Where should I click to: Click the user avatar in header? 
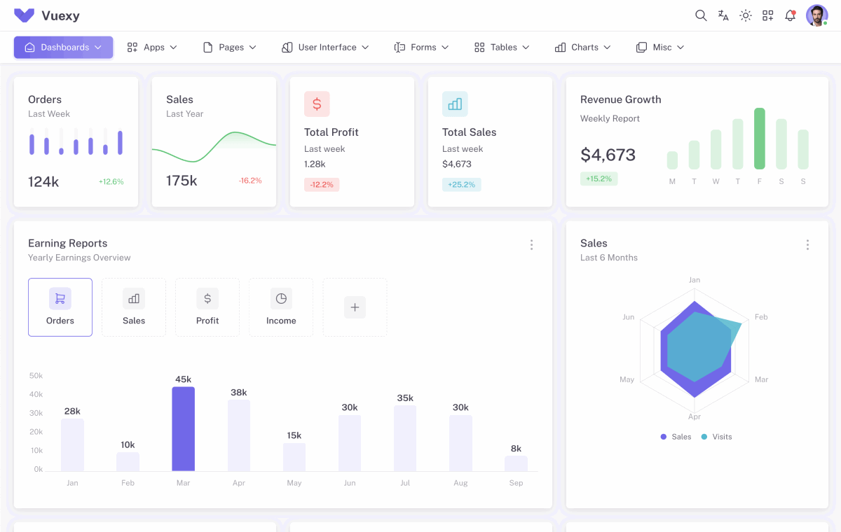click(x=816, y=15)
